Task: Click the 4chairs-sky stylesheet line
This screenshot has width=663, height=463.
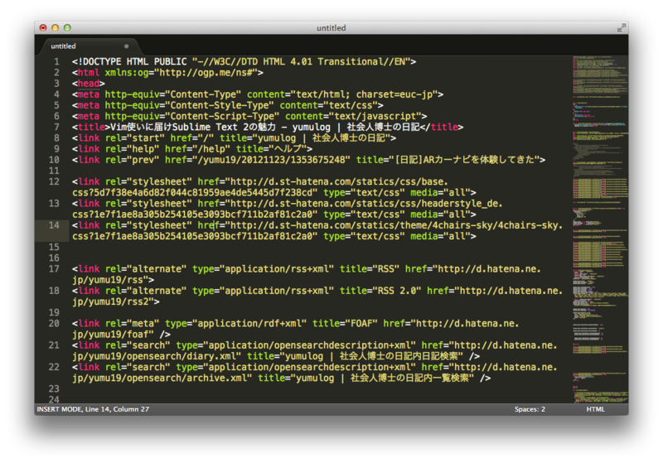Action: pos(317,230)
